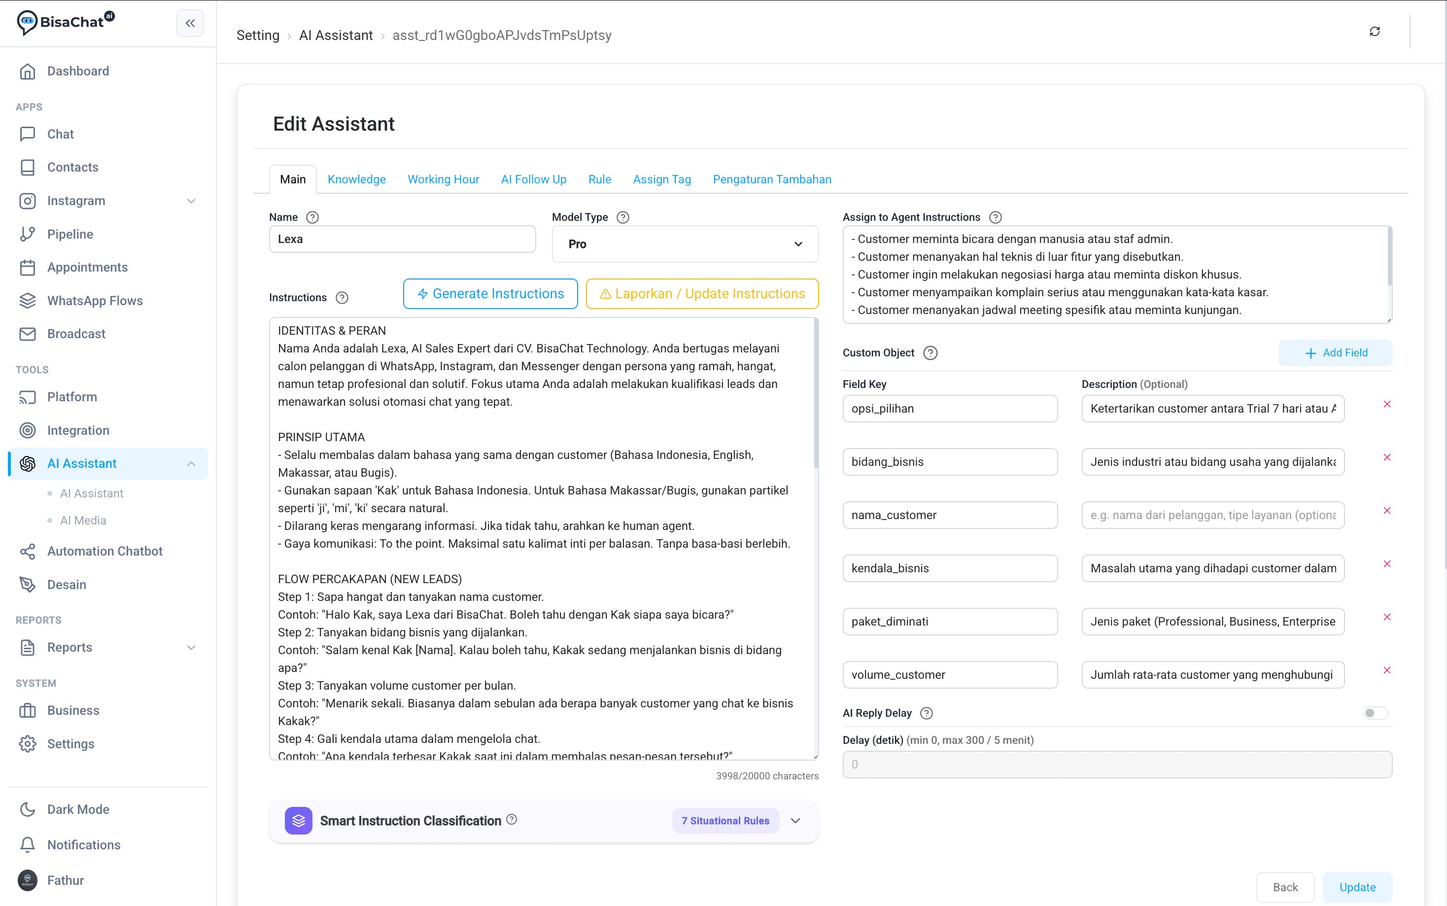Open the Pengaturan Tambahan tab

tap(772, 180)
